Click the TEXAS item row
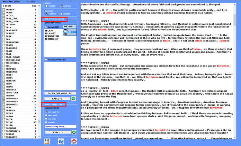 19,113
